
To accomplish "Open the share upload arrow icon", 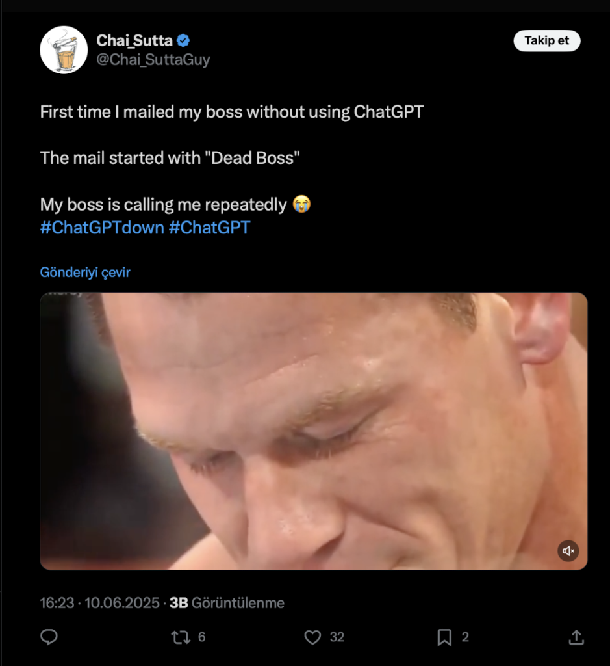I will point(576,637).
